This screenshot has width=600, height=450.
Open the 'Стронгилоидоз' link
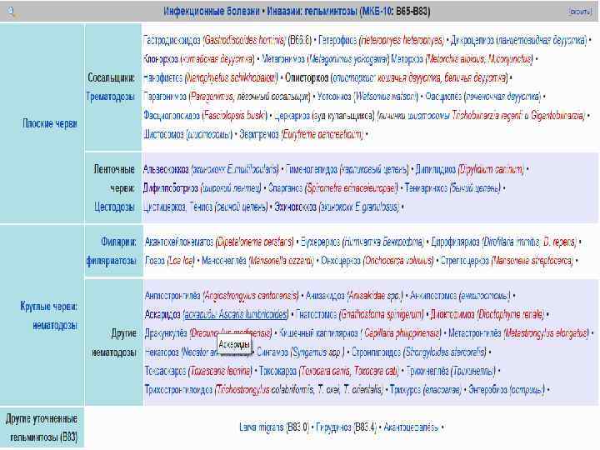point(376,352)
